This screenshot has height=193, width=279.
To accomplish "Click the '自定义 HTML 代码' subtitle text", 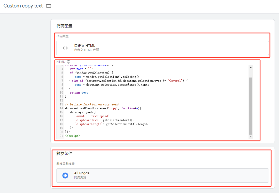I will click(87, 50).
